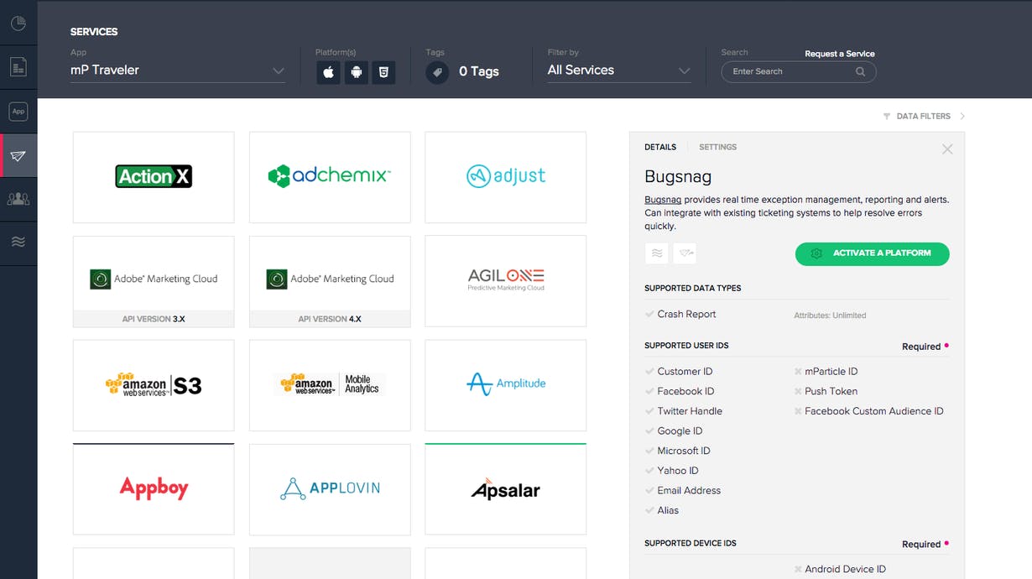Click the mParticle ID entry
Screen dimensions: 1032x579
831,372
